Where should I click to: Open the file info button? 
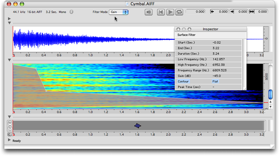pos(71,12)
